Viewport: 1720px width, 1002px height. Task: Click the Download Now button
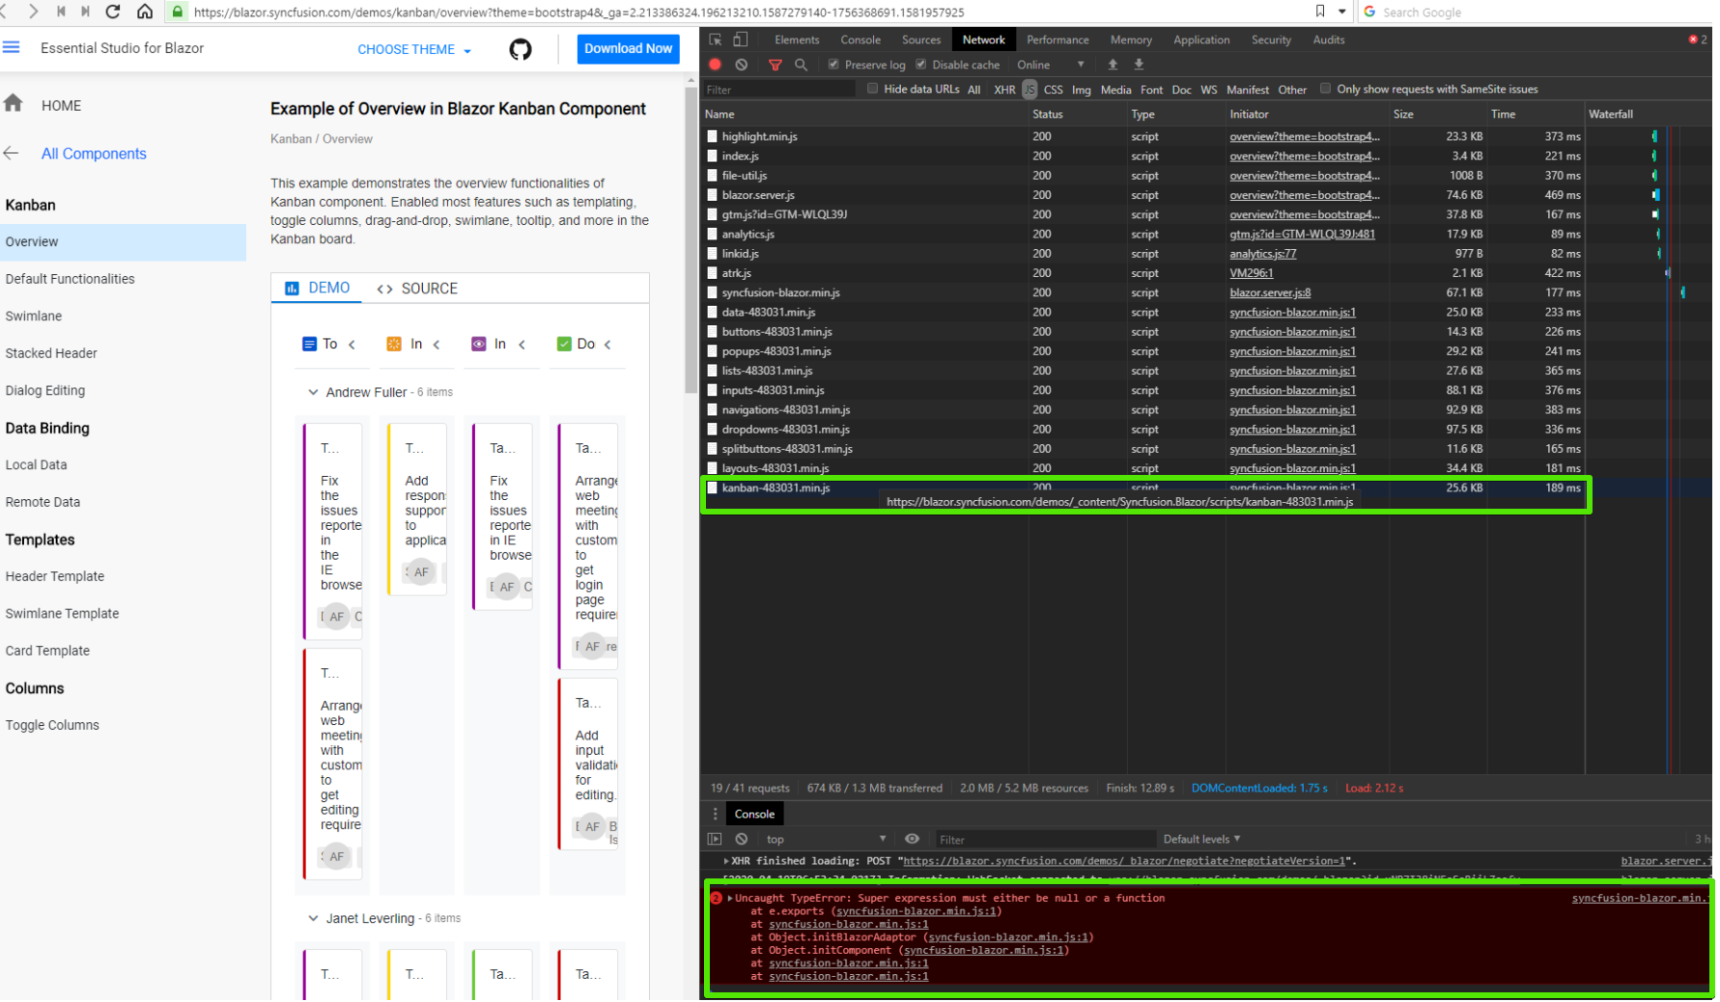[x=628, y=49]
